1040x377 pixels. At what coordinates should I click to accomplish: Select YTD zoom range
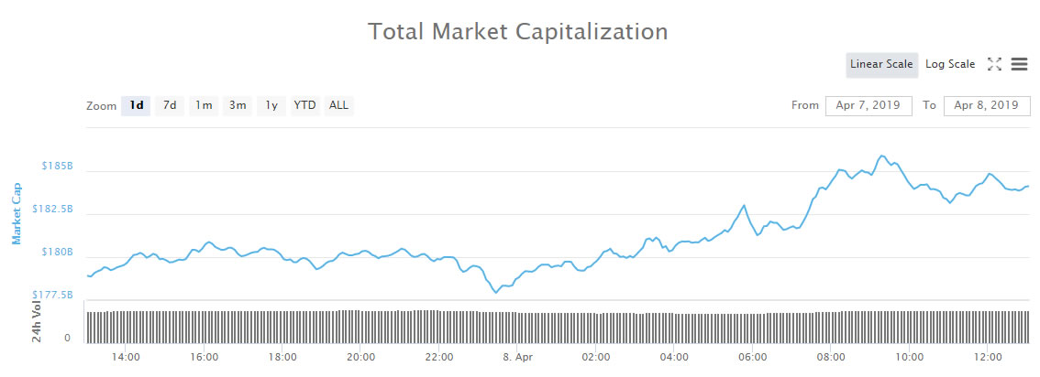pyautogui.click(x=304, y=105)
